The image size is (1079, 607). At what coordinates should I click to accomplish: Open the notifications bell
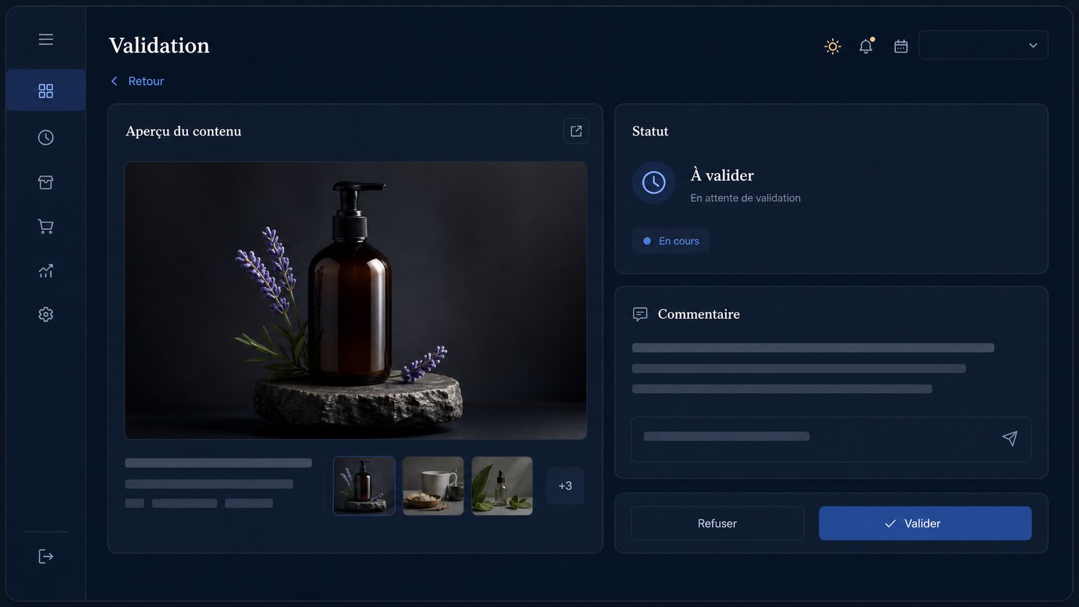866,46
